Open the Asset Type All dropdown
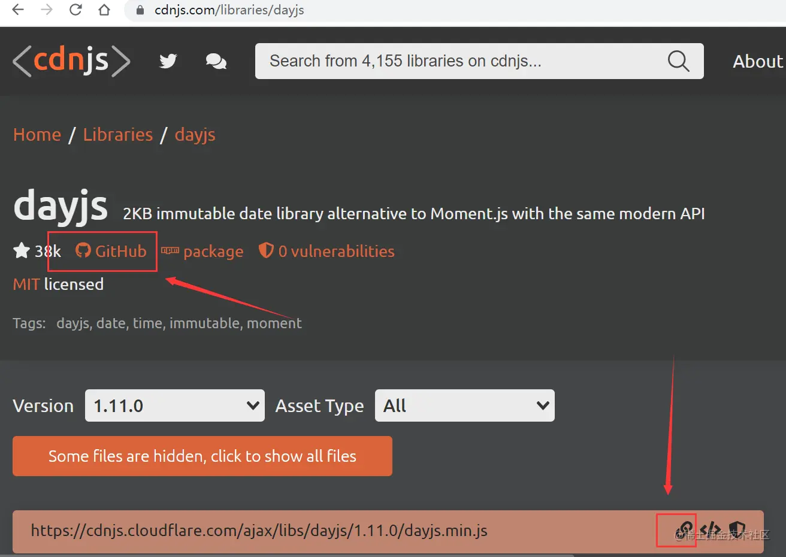 (x=465, y=405)
